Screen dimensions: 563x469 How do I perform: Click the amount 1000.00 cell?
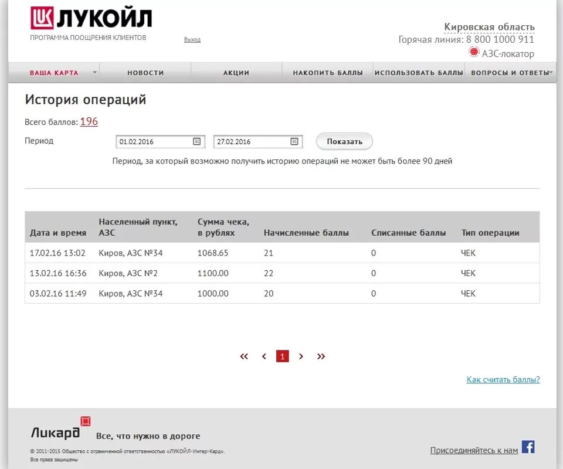[213, 293]
